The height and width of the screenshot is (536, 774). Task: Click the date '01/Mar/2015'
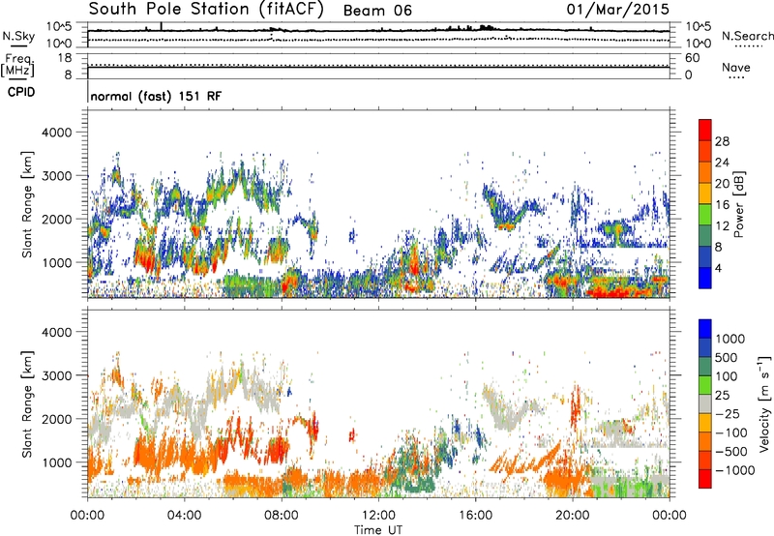pyautogui.click(x=618, y=9)
